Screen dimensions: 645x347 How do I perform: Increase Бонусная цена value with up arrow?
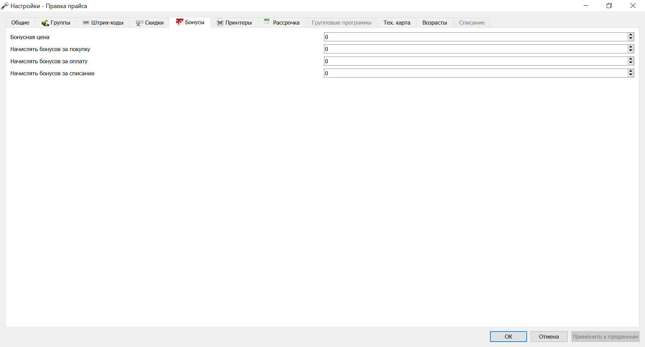click(x=631, y=35)
